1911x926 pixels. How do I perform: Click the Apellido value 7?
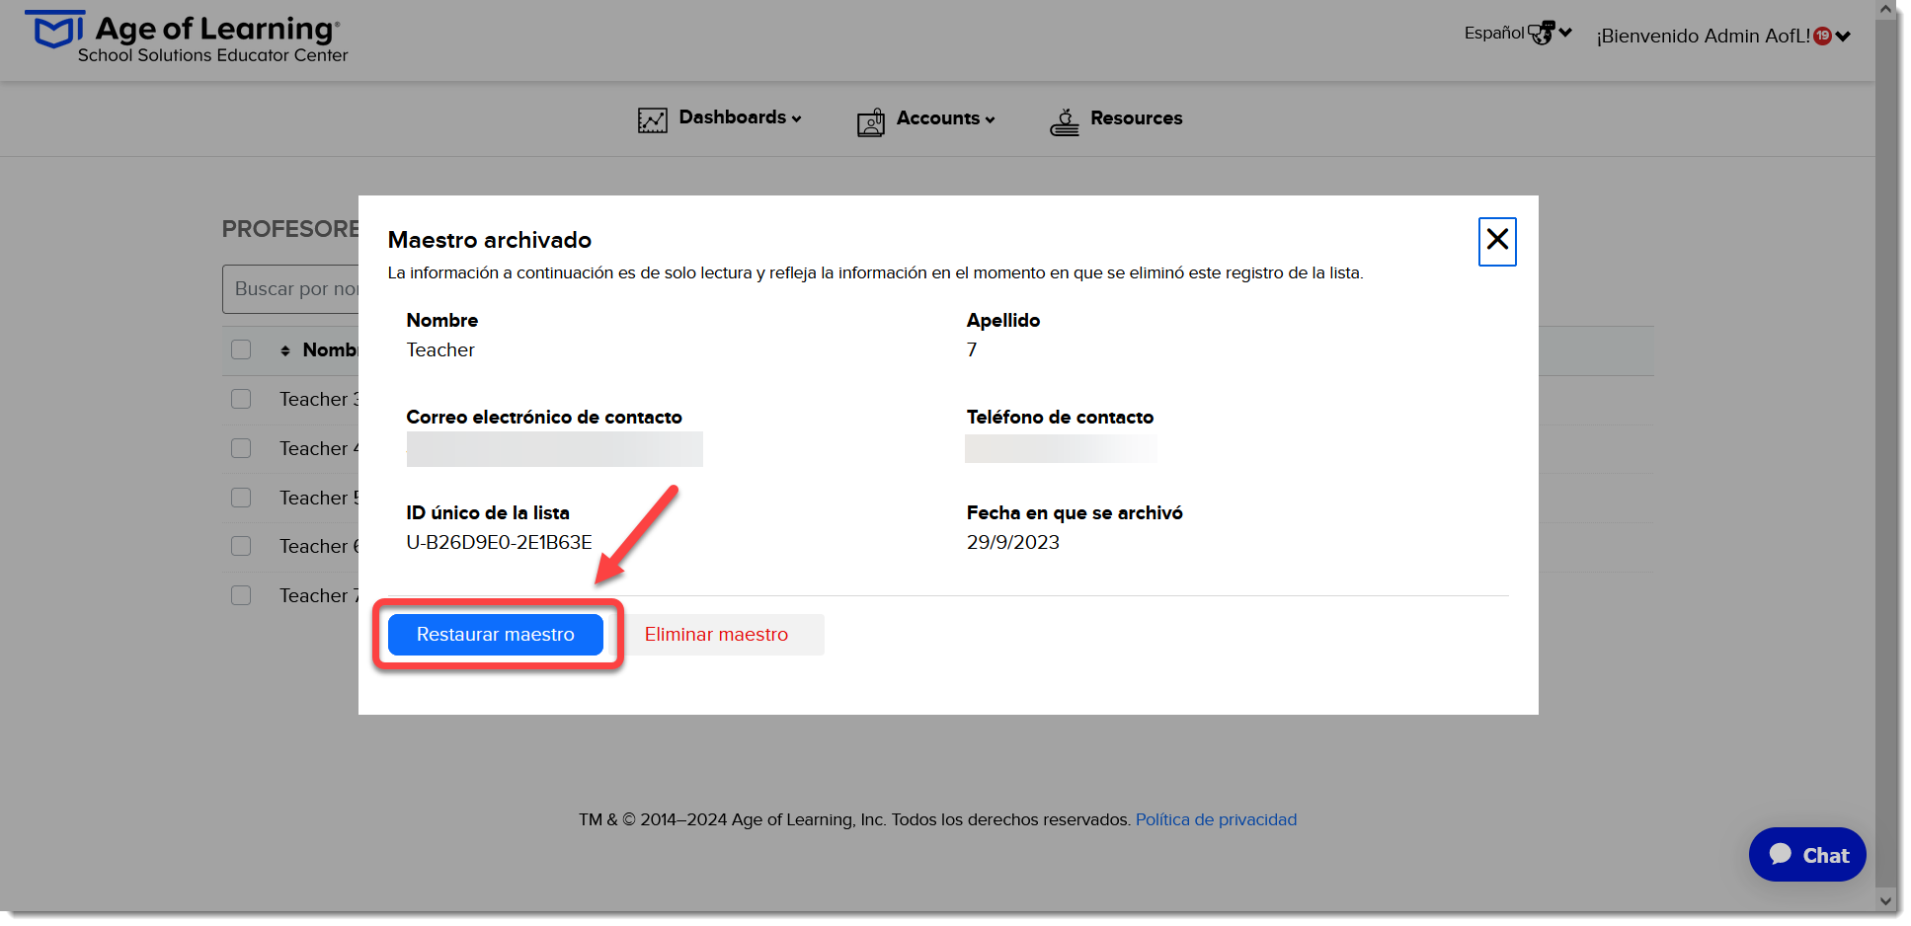(972, 349)
